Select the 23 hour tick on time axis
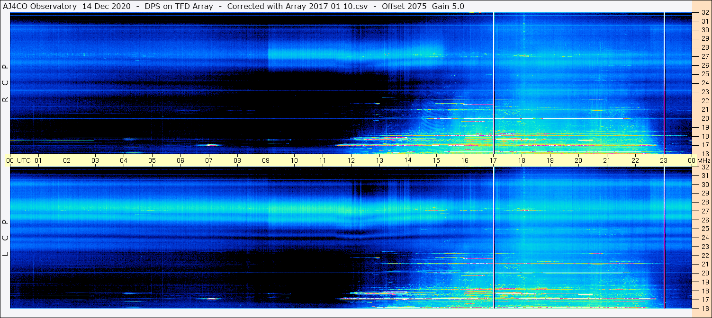The image size is (712, 318). click(x=664, y=160)
